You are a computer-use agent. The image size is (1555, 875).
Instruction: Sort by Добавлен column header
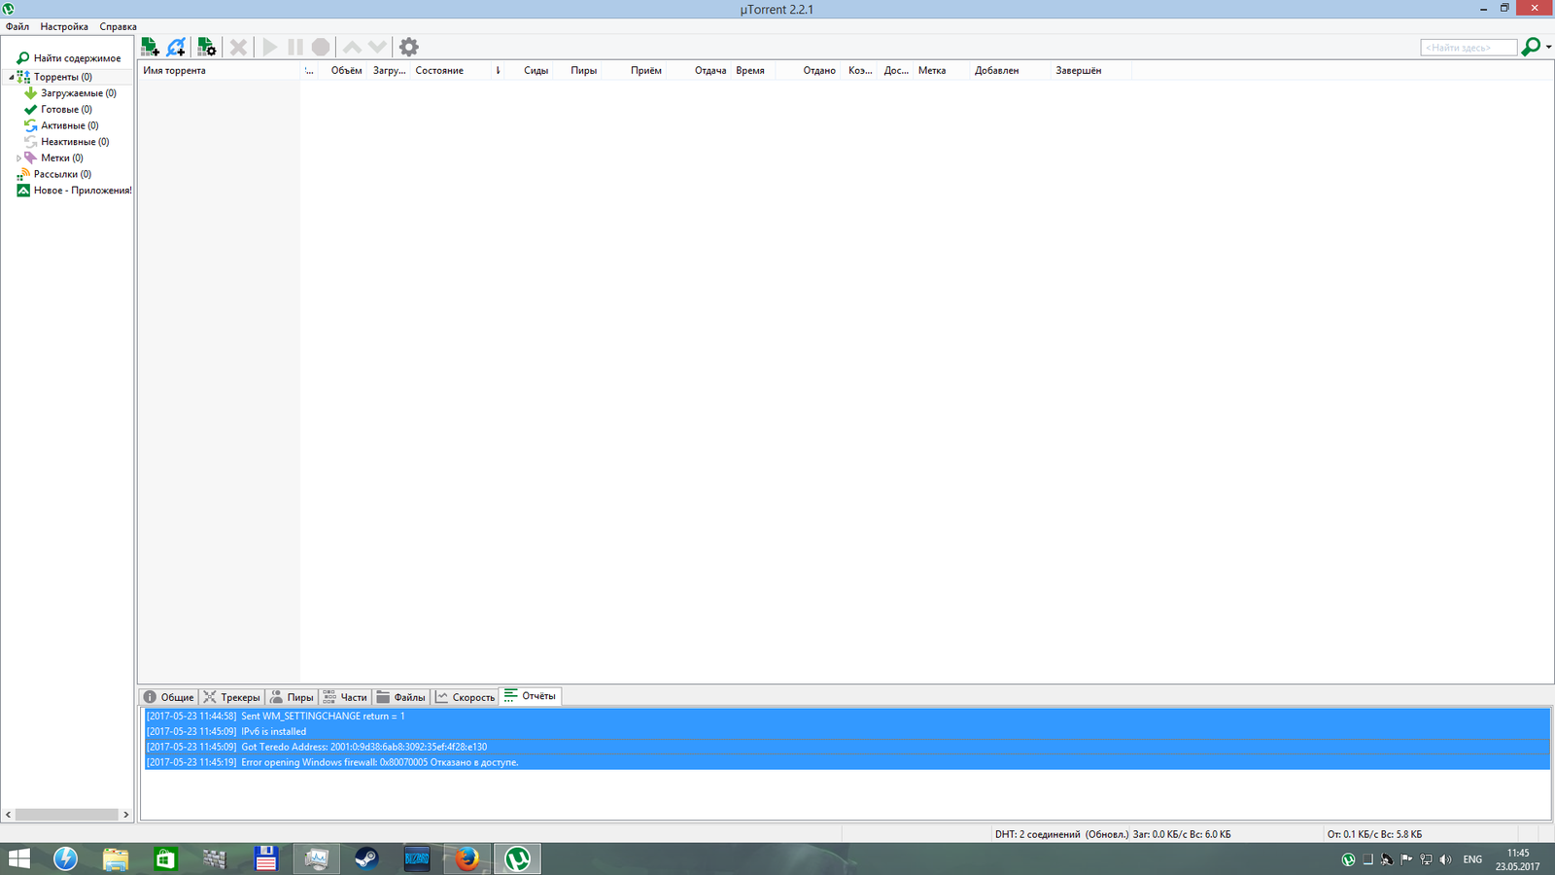1011,70
